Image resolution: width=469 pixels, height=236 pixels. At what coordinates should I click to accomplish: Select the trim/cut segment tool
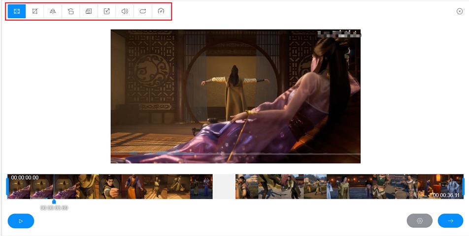pos(17,11)
